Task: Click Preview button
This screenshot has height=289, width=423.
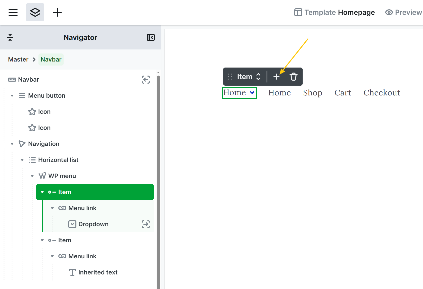Action: tap(403, 12)
